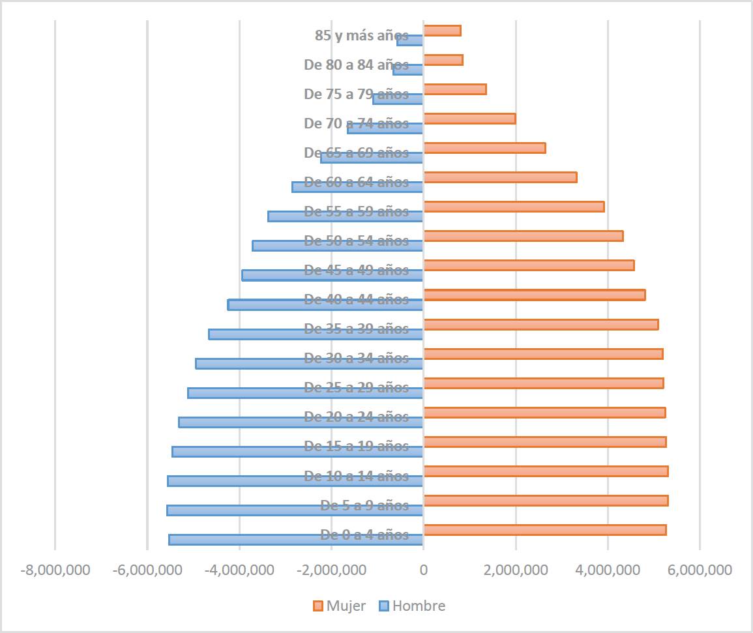753x633 pixels.
Task: Click the -8,000,000 horizontal axis value
Action: click(x=55, y=570)
